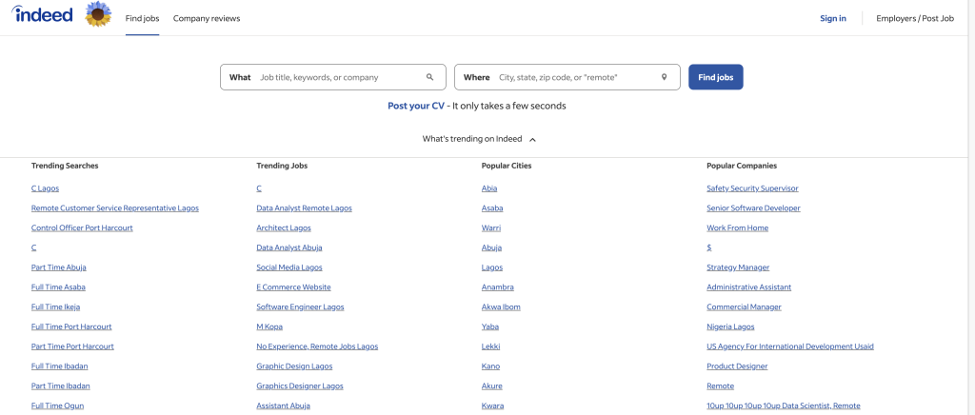Open Social Media Lagos trending job
This screenshot has height=415, width=975.
coord(289,267)
